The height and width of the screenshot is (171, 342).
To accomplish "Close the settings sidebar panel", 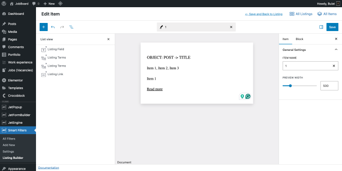I will [x=336, y=39].
